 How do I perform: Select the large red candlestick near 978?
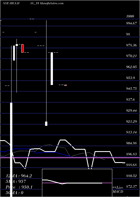pyautogui.click(x=22, y=48)
